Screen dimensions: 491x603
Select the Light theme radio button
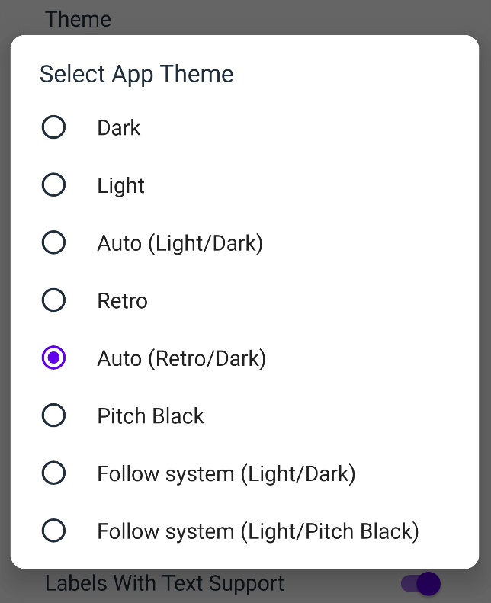pyautogui.click(x=53, y=184)
